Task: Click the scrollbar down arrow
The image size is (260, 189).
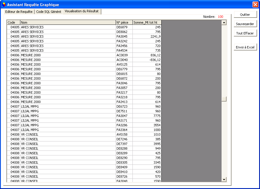Action: click(x=224, y=179)
